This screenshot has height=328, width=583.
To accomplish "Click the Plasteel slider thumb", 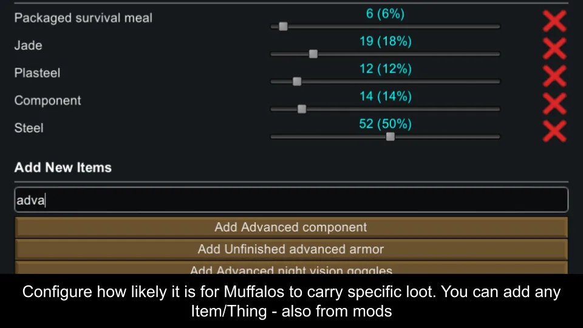I will [x=297, y=81].
